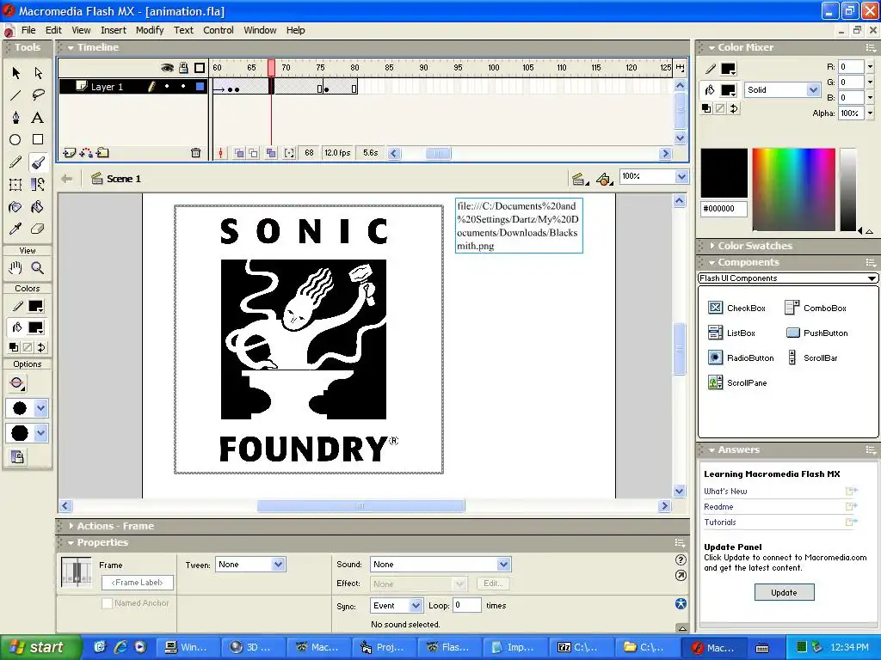The height and width of the screenshot is (660, 881).
Task: Open the Sync Event dropdown
Action: 416,606
